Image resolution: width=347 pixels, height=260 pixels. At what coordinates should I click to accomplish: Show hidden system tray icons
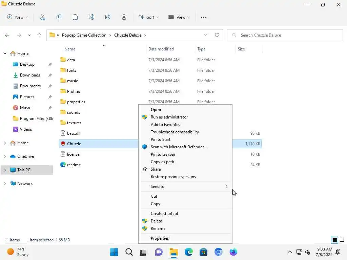coord(289,252)
